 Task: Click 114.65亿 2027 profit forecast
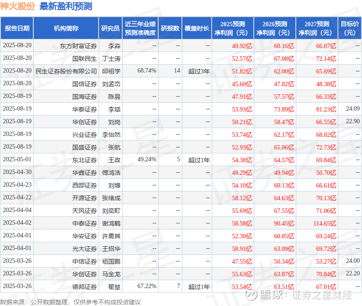coord(325,223)
